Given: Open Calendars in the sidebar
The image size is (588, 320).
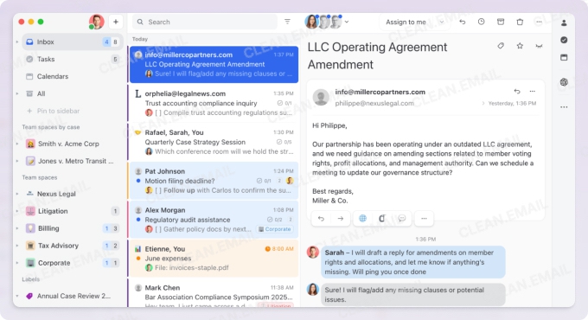Looking at the screenshot, I should (73, 76).
